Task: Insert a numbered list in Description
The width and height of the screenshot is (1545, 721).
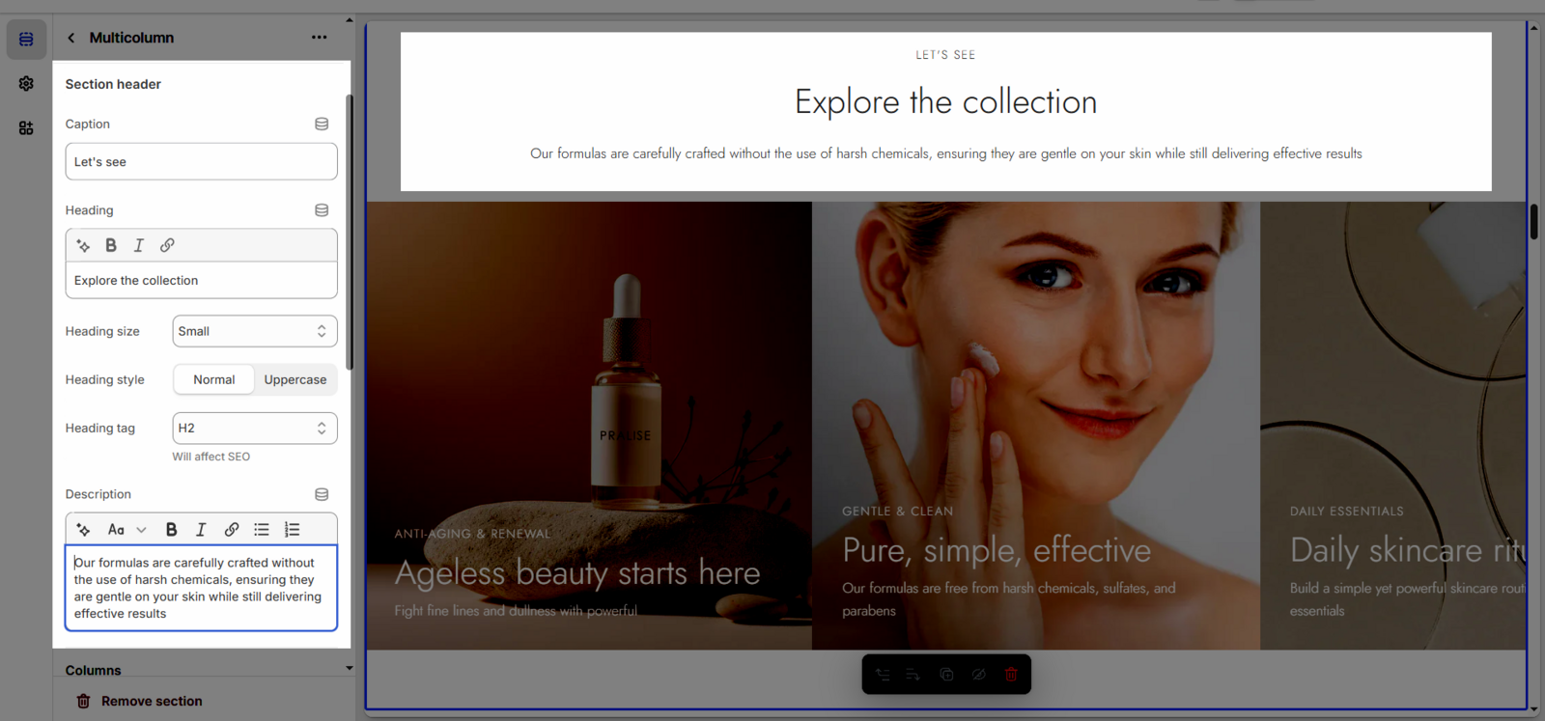Action: click(293, 529)
